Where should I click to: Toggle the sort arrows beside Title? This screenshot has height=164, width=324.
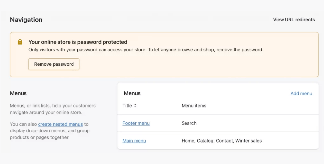[135, 106]
